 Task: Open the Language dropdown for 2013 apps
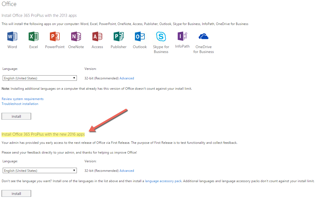point(40,78)
